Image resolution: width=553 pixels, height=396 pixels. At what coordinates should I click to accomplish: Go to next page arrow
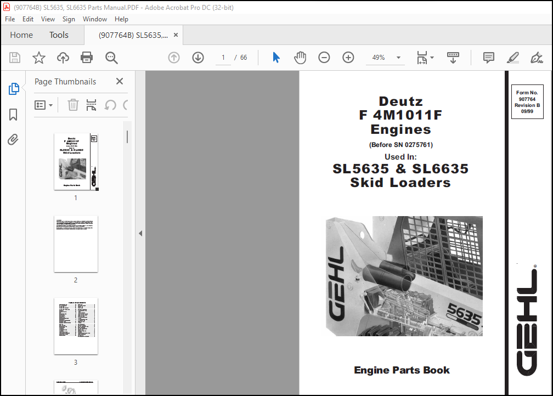[x=198, y=58]
